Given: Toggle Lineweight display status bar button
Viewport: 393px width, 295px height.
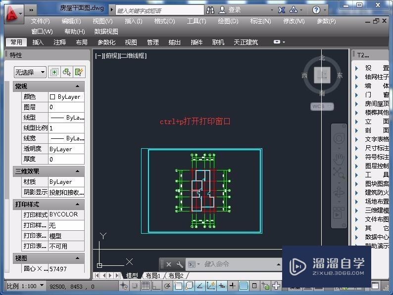Looking at the screenshot, I should click(232, 286).
